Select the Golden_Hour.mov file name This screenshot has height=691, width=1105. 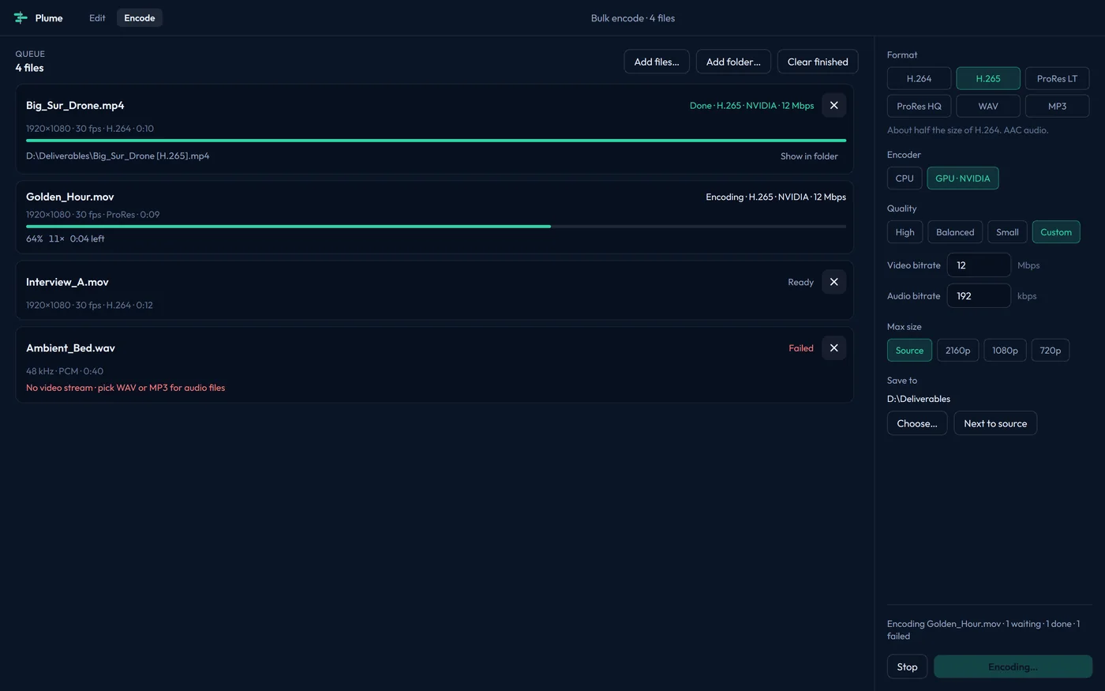click(70, 197)
